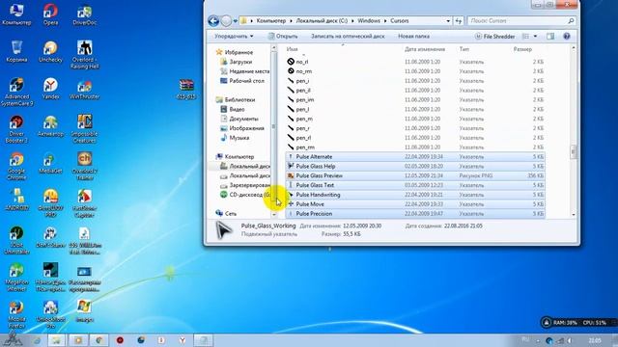Open the DriverDoc desktop icon
The width and height of the screenshot is (618, 347).
click(84, 14)
